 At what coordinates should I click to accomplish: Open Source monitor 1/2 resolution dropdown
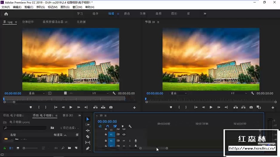tap(100, 93)
